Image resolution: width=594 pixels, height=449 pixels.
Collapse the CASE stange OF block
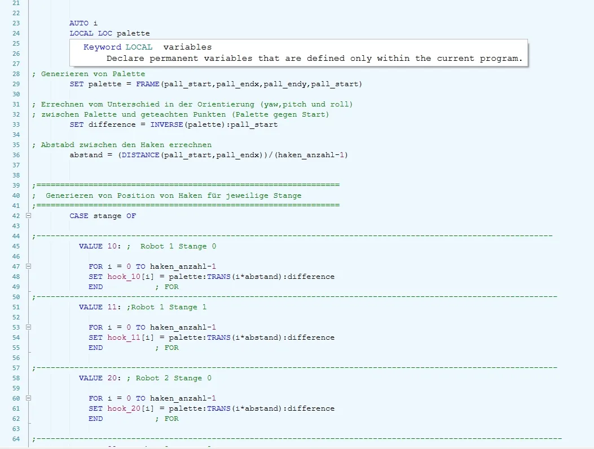28,216
